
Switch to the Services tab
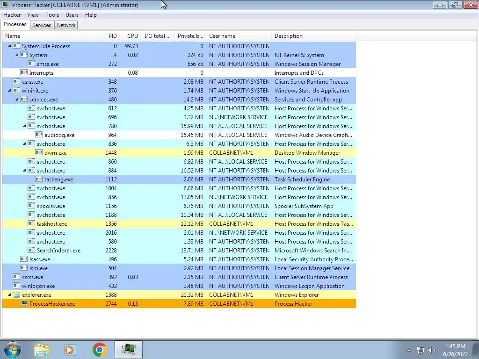click(x=42, y=25)
